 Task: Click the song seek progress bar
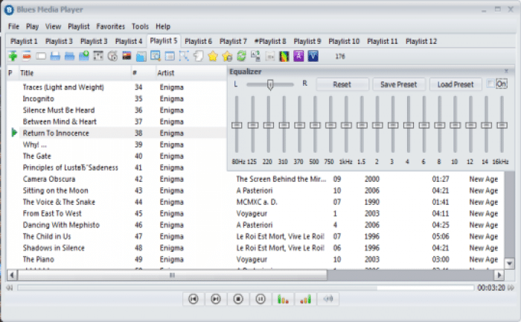click(x=246, y=288)
